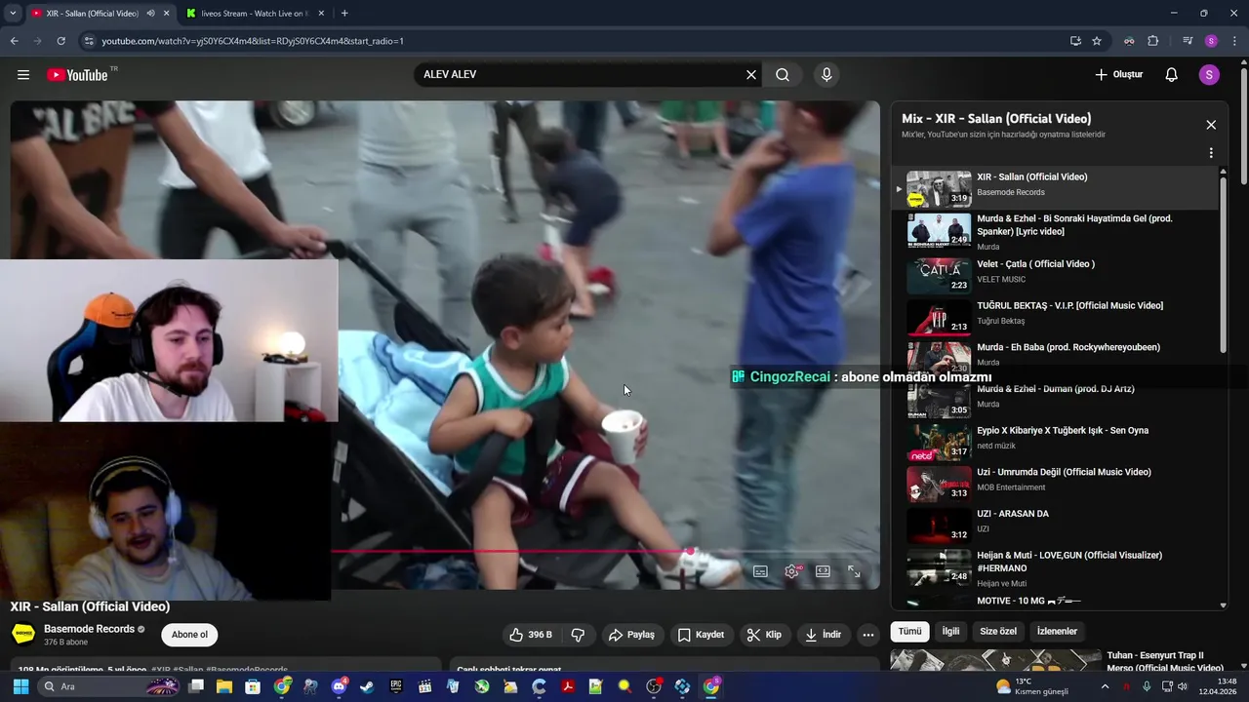
Task: Select the Tümü filter chip
Action: [909, 632]
